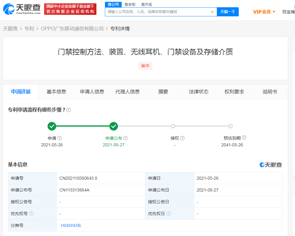
Task: Click the help icon next to 申请 step
Action: tap(59, 138)
